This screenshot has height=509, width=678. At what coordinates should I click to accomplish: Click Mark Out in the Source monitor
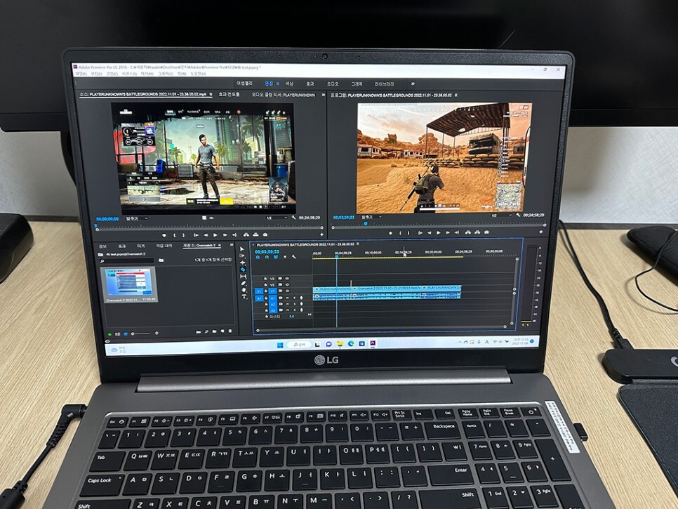(183, 235)
